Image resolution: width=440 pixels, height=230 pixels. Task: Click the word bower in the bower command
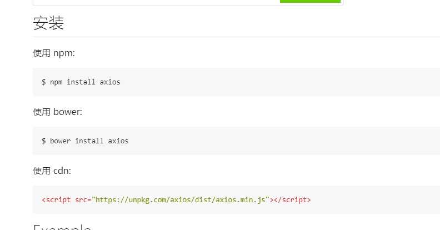point(60,141)
